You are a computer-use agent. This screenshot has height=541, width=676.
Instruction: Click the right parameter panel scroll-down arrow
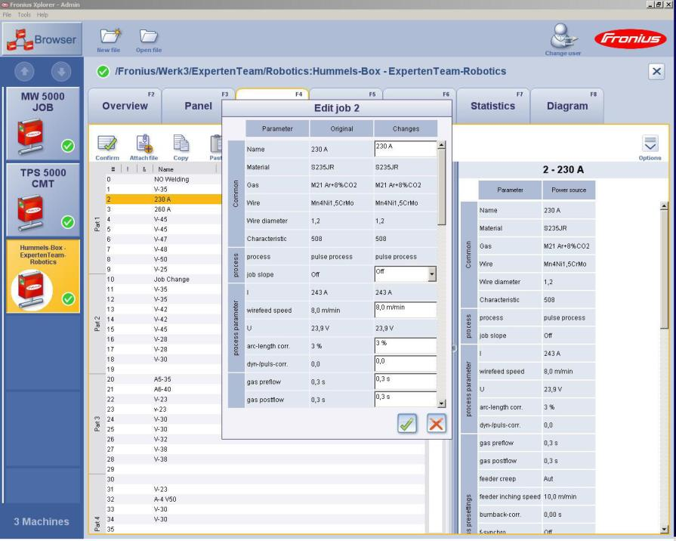tap(665, 530)
